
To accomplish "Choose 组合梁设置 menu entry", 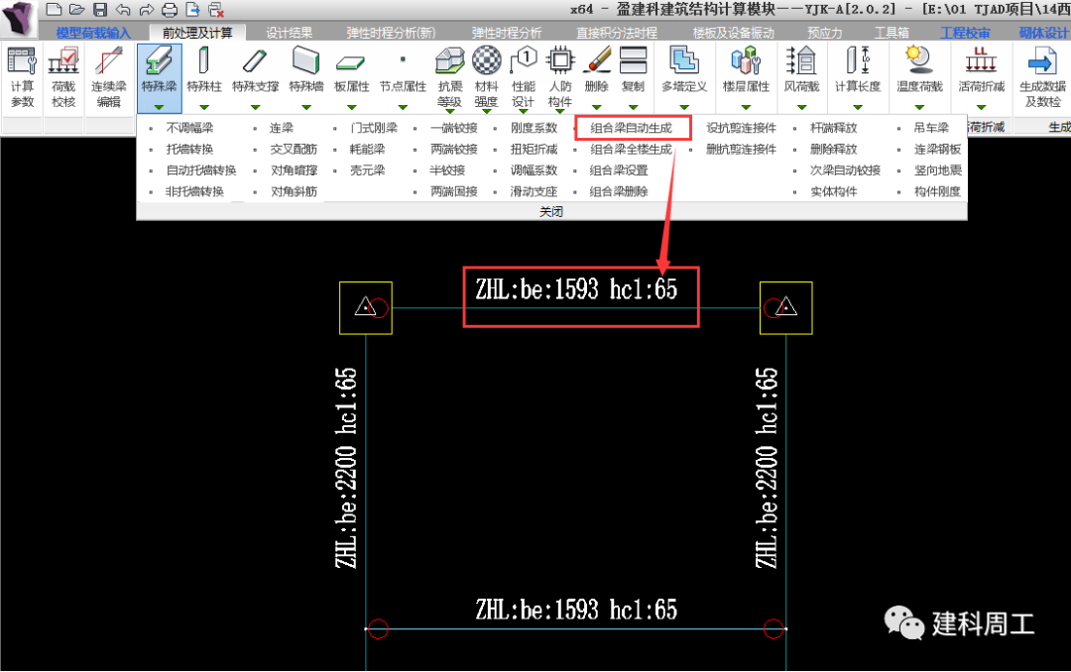I will pos(619,170).
